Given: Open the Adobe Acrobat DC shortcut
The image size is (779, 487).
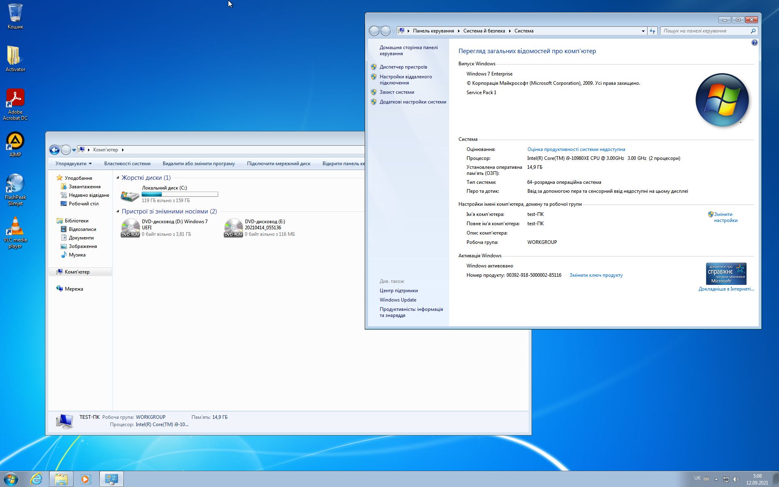Looking at the screenshot, I should [15, 99].
